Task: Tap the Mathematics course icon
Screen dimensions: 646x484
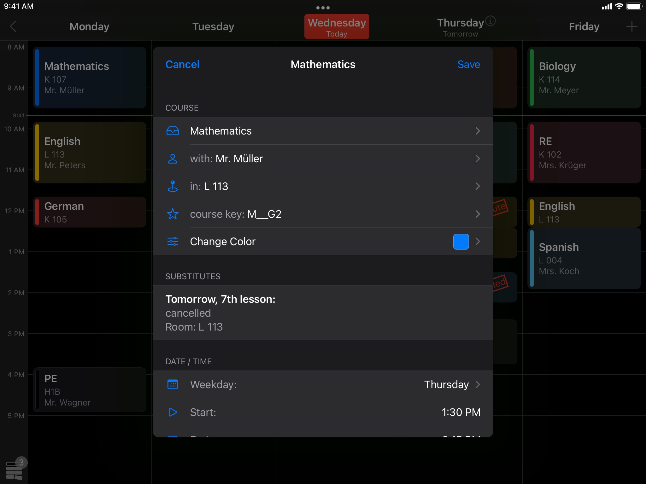Action: (x=173, y=131)
